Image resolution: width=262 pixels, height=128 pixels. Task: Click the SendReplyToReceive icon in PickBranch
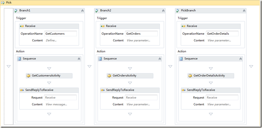click(x=183, y=90)
